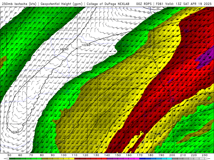
Task: Click the '250mb Isotachs (kts)' title text
Action: pos(19,4)
